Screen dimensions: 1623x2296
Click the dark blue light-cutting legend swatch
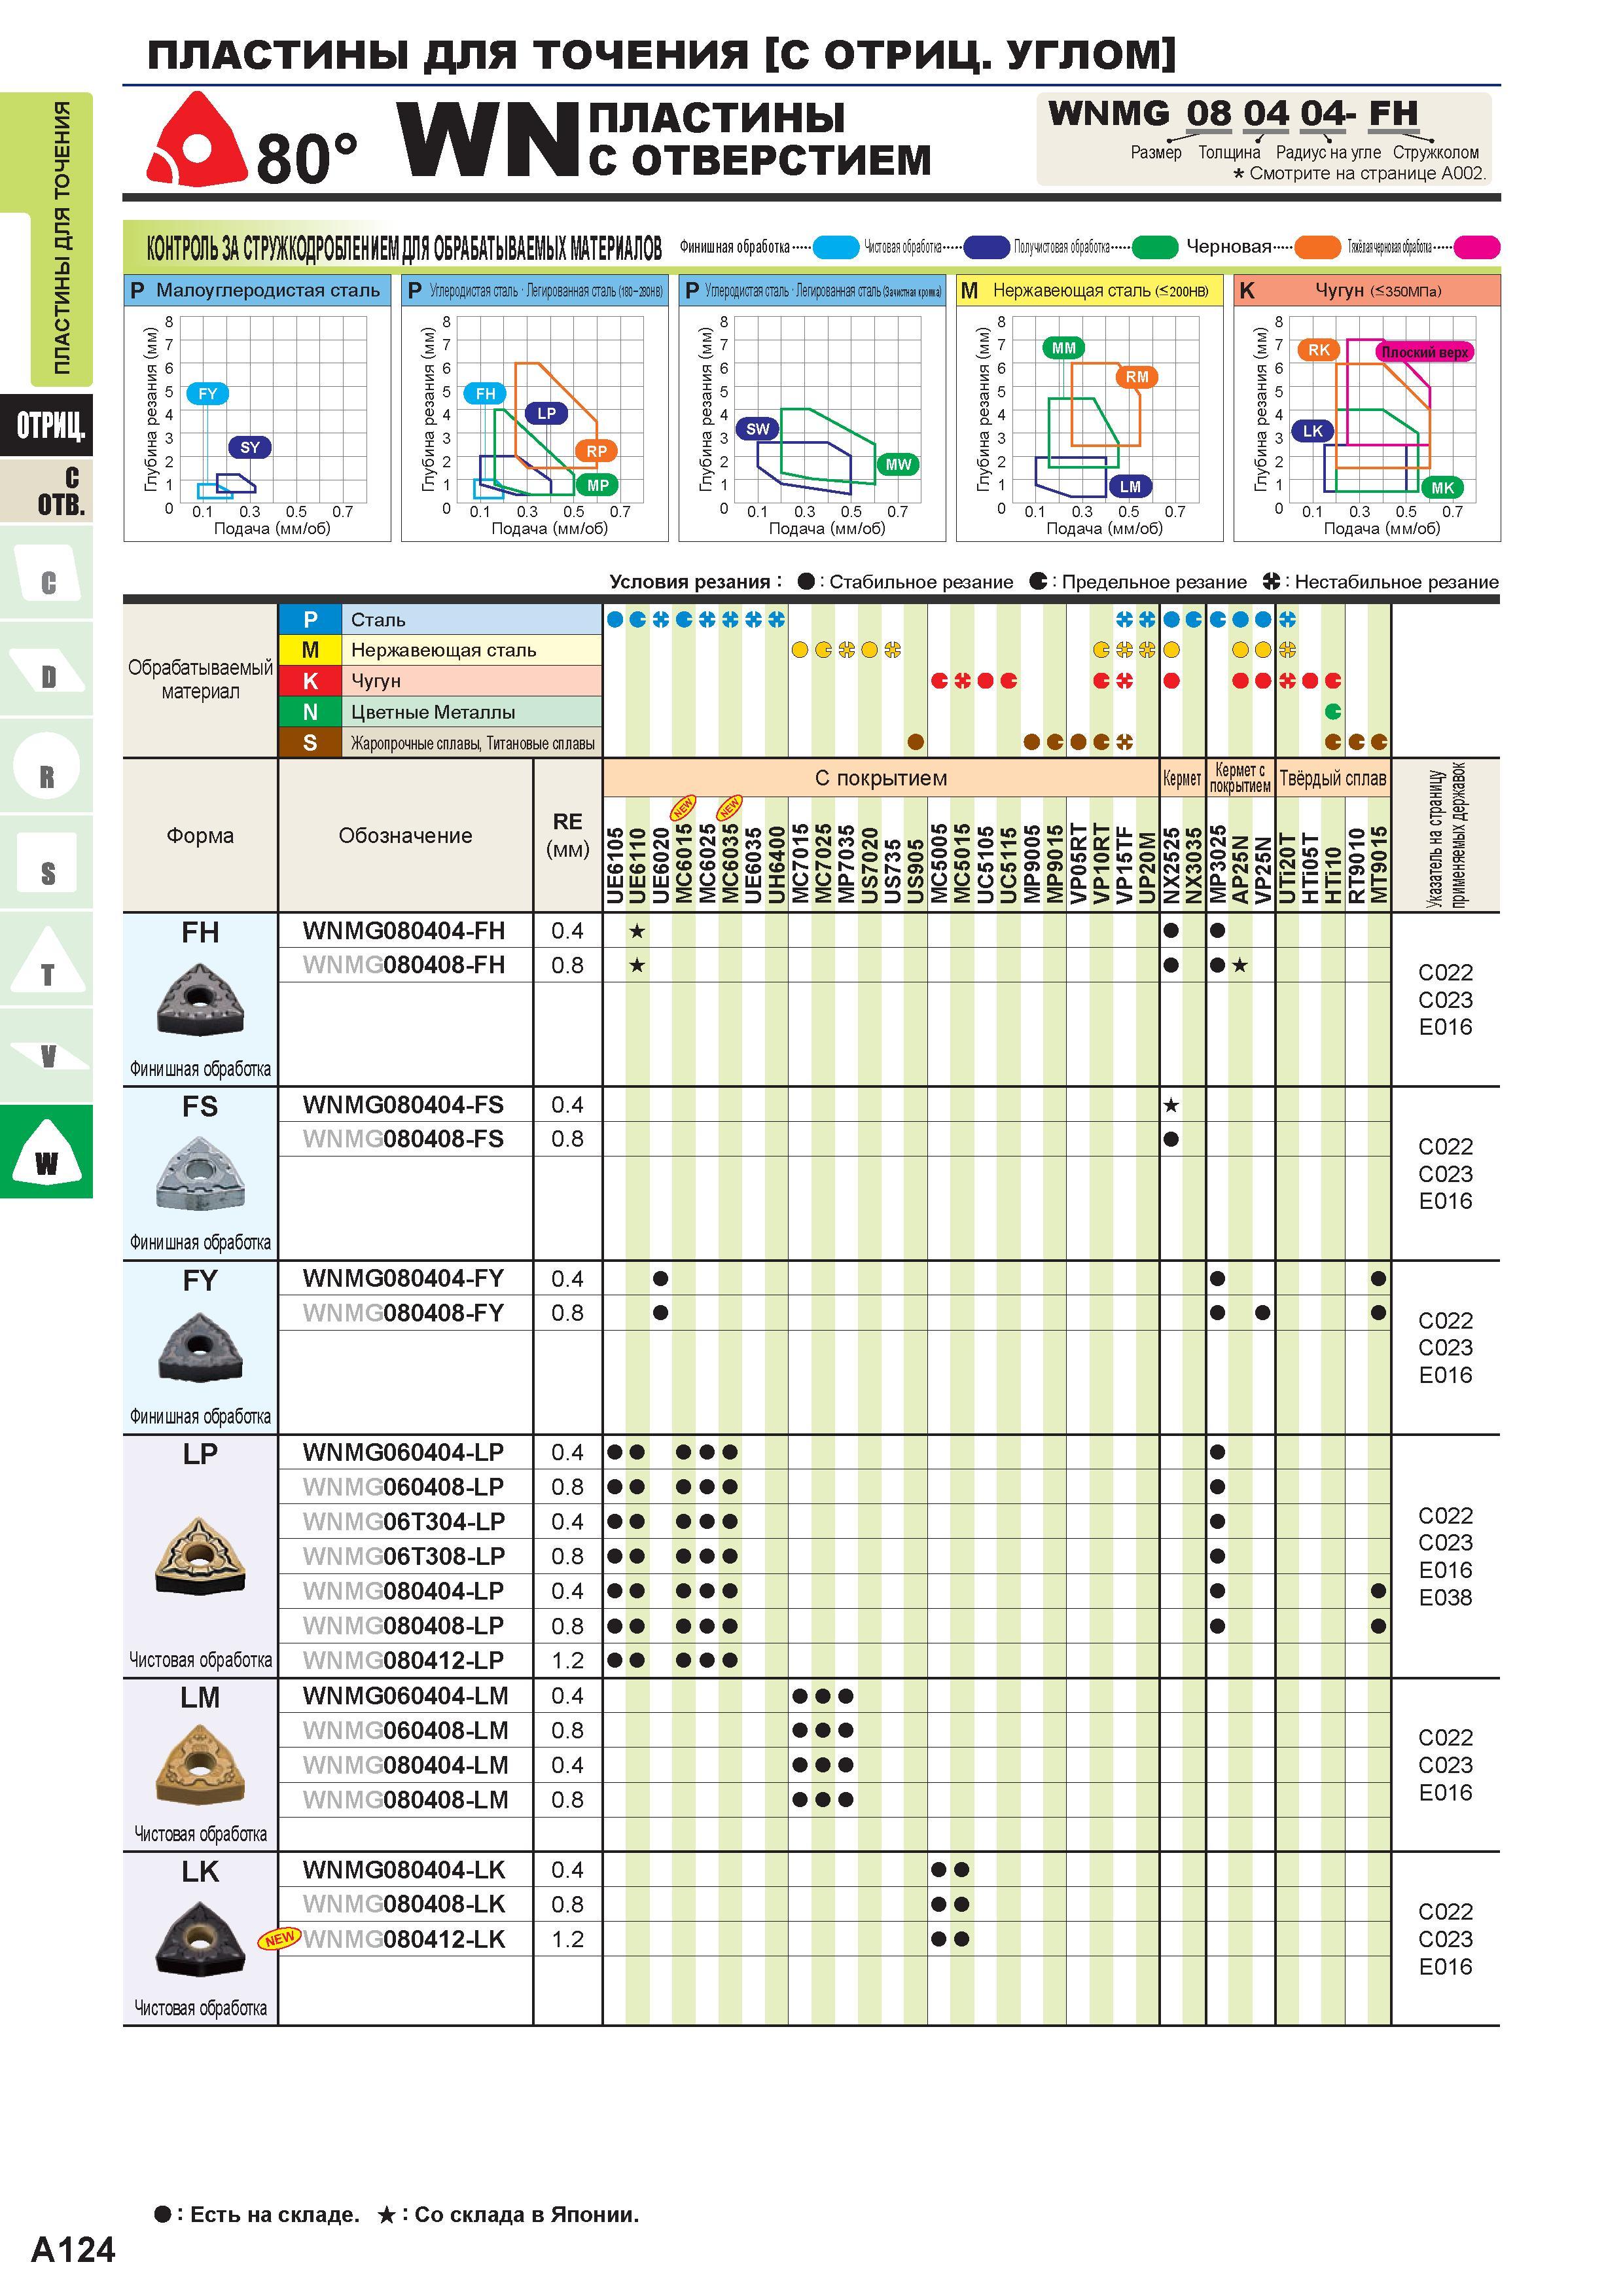click(986, 247)
